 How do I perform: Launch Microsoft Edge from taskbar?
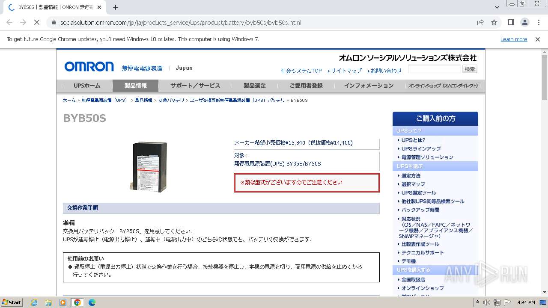[x=92, y=302]
